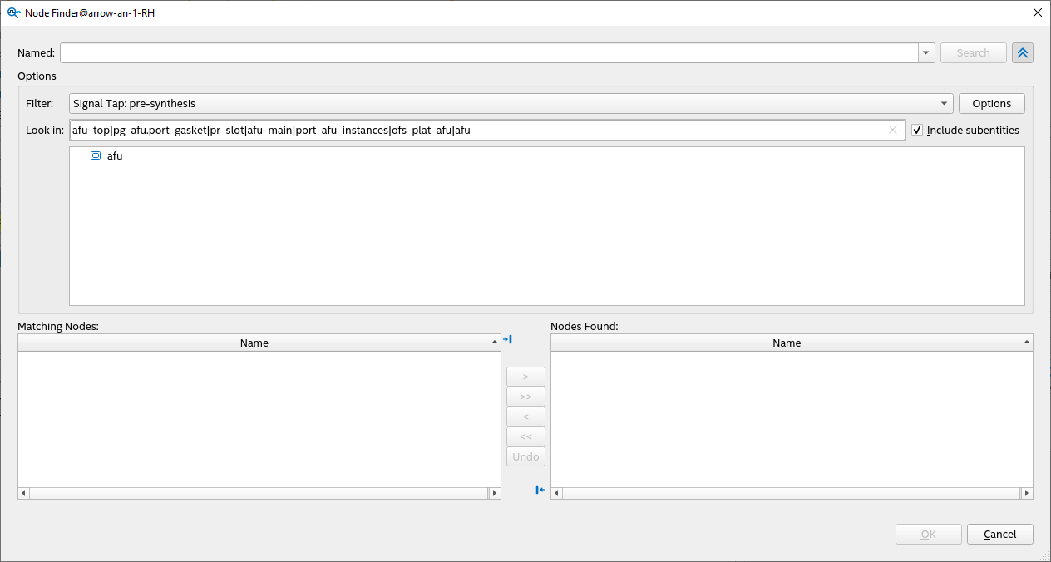Click the Options button
Image resolution: width=1051 pixels, height=562 pixels.
(x=991, y=103)
